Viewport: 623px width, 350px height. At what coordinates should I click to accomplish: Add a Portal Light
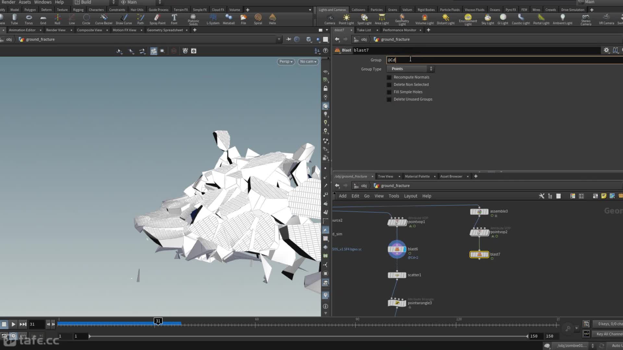[541, 19]
